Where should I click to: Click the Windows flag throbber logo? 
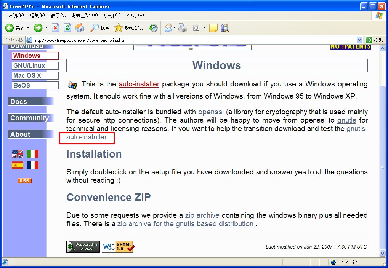click(x=378, y=16)
